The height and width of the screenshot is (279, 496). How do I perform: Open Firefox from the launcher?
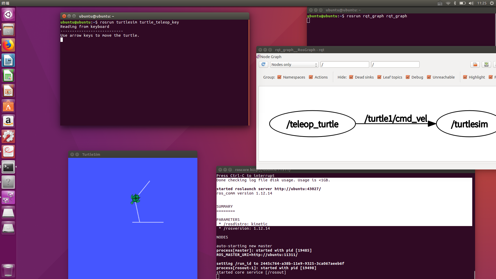(x=8, y=45)
